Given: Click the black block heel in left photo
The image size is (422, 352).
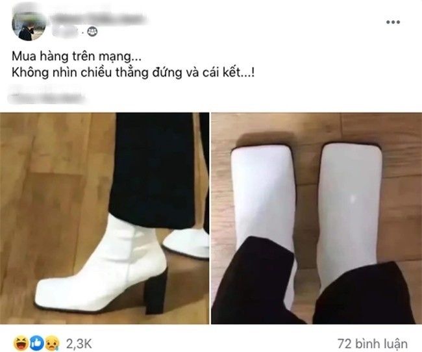Looking at the screenshot, I should (156, 291).
